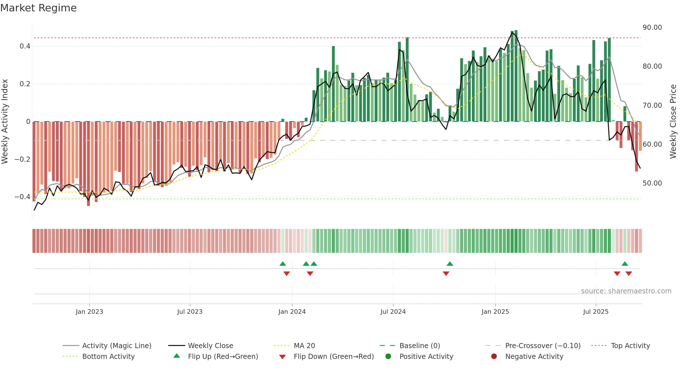
Task: Click the first green flip-up marker before Jan 2024
Action: [283, 264]
